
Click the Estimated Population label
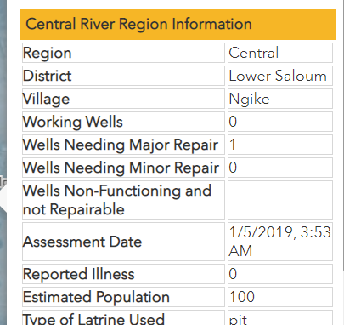96,297
